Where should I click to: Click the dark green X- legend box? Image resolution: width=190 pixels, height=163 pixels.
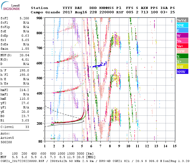[x=182, y=57]
